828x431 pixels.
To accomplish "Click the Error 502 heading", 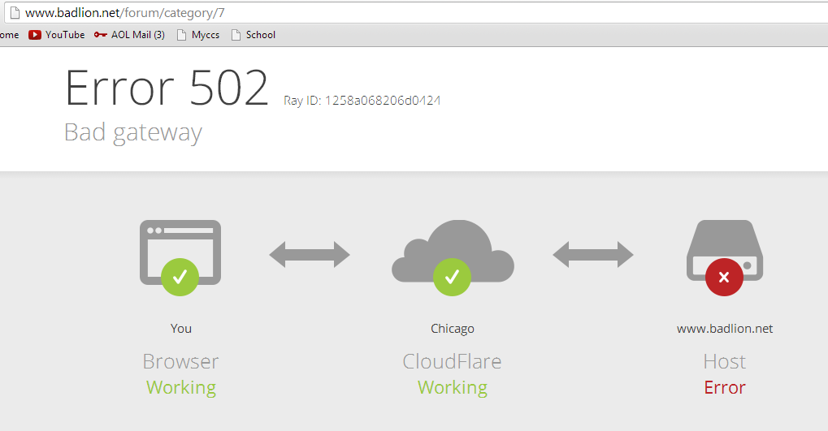I will (167, 88).
